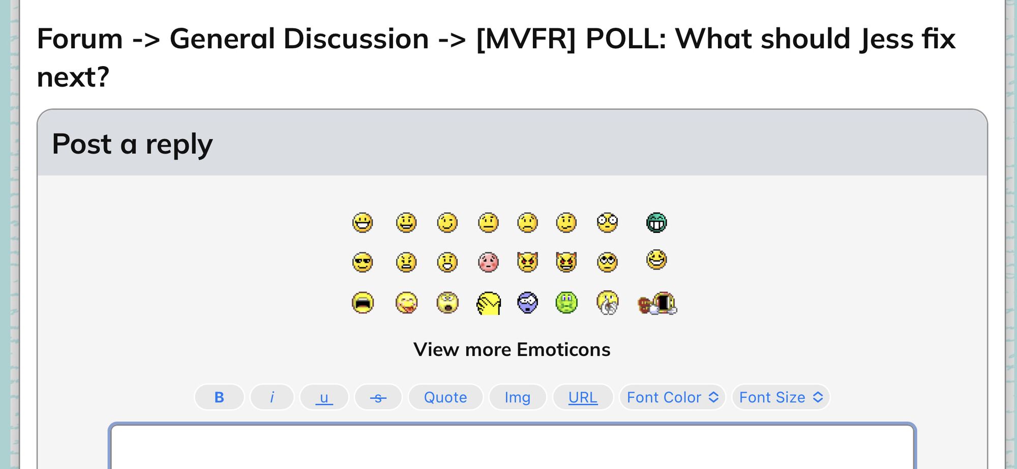This screenshot has width=1017, height=469.
Task: Open the Font Size dropdown
Action: click(x=781, y=397)
